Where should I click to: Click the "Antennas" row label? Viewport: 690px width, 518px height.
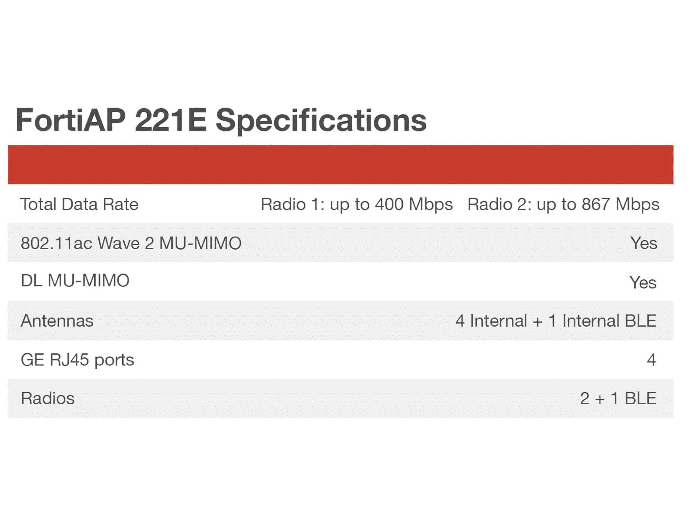pyautogui.click(x=57, y=321)
